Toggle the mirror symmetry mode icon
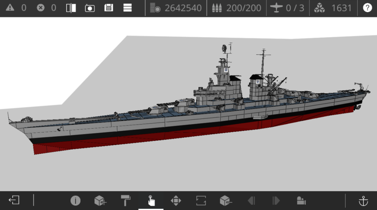This screenshot has width=377, height=210. 71,8
